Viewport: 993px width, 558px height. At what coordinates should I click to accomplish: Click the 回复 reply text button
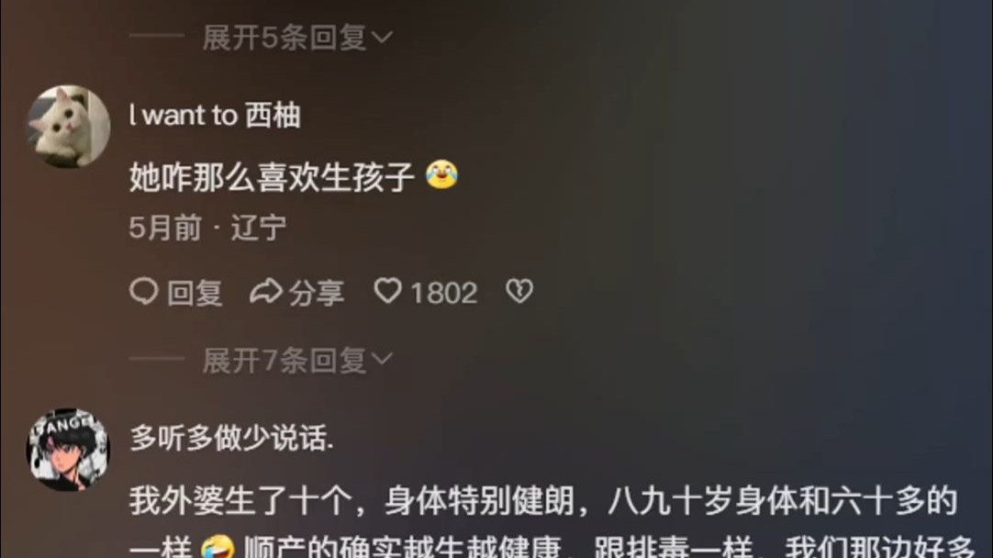pyautogui.click(x=195, y=294)
